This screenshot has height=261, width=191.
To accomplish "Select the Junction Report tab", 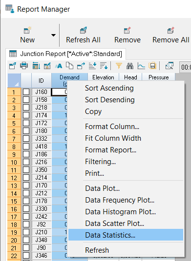I will [65, 54].
